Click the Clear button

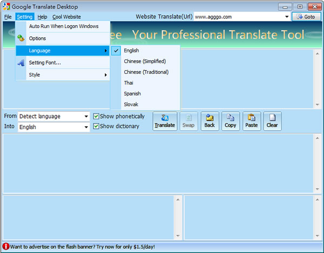tap(272, 121)
